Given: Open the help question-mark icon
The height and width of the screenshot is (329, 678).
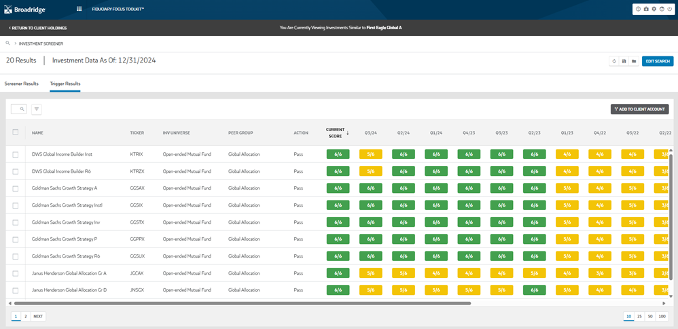Looking at the screenshot, I should [x=638, y=9].
